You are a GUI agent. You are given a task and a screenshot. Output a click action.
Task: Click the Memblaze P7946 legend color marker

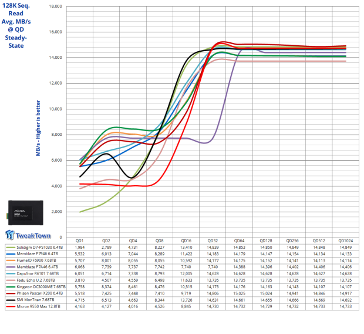pos(10,254)
